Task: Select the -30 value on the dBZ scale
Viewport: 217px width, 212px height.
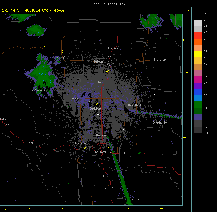Action: pyautogui.click(x=206, y=133)
